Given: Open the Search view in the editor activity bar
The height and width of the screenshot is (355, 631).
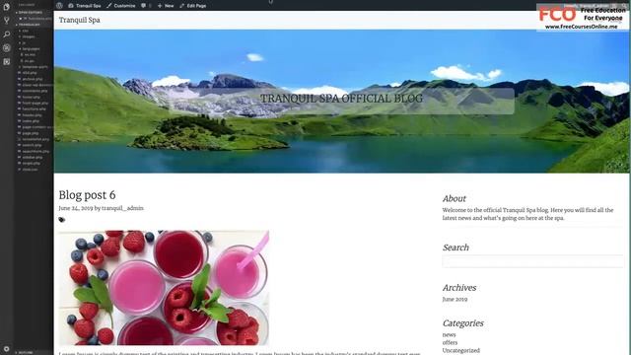Looking at the screenshot, I should (7, 35).
